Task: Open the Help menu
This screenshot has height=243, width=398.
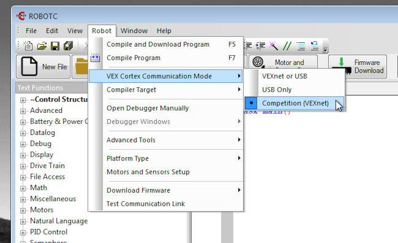Action: tap(164, 31)
